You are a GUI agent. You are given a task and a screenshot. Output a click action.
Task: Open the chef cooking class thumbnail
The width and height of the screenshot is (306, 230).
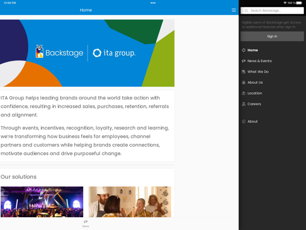tap(130, 202)
